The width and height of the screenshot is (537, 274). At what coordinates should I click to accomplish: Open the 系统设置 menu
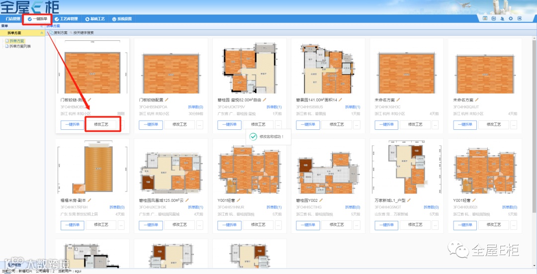[x=122, y=19]
